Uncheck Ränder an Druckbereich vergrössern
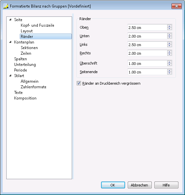 (79, 83)
